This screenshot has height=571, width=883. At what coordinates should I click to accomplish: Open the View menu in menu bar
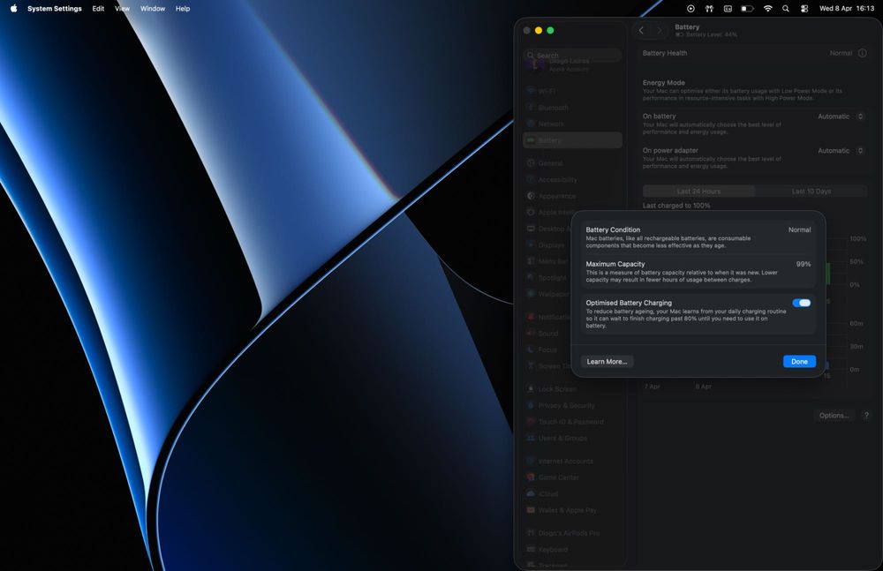(122, 8)
